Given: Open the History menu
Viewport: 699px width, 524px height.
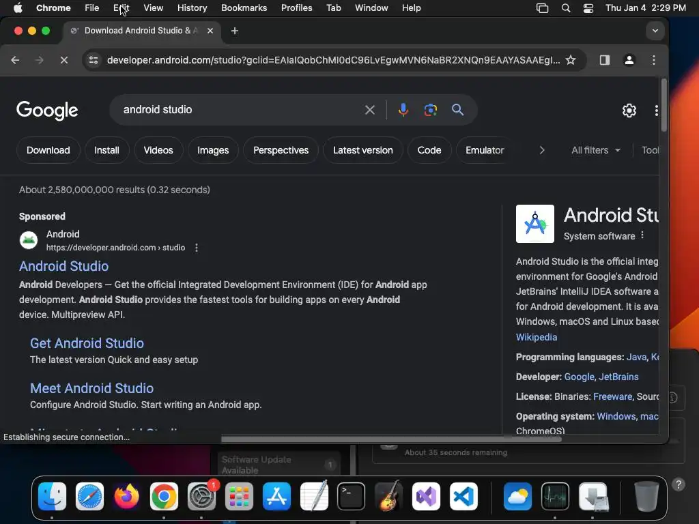Looking at the screenshot, I should click(192, 8).
